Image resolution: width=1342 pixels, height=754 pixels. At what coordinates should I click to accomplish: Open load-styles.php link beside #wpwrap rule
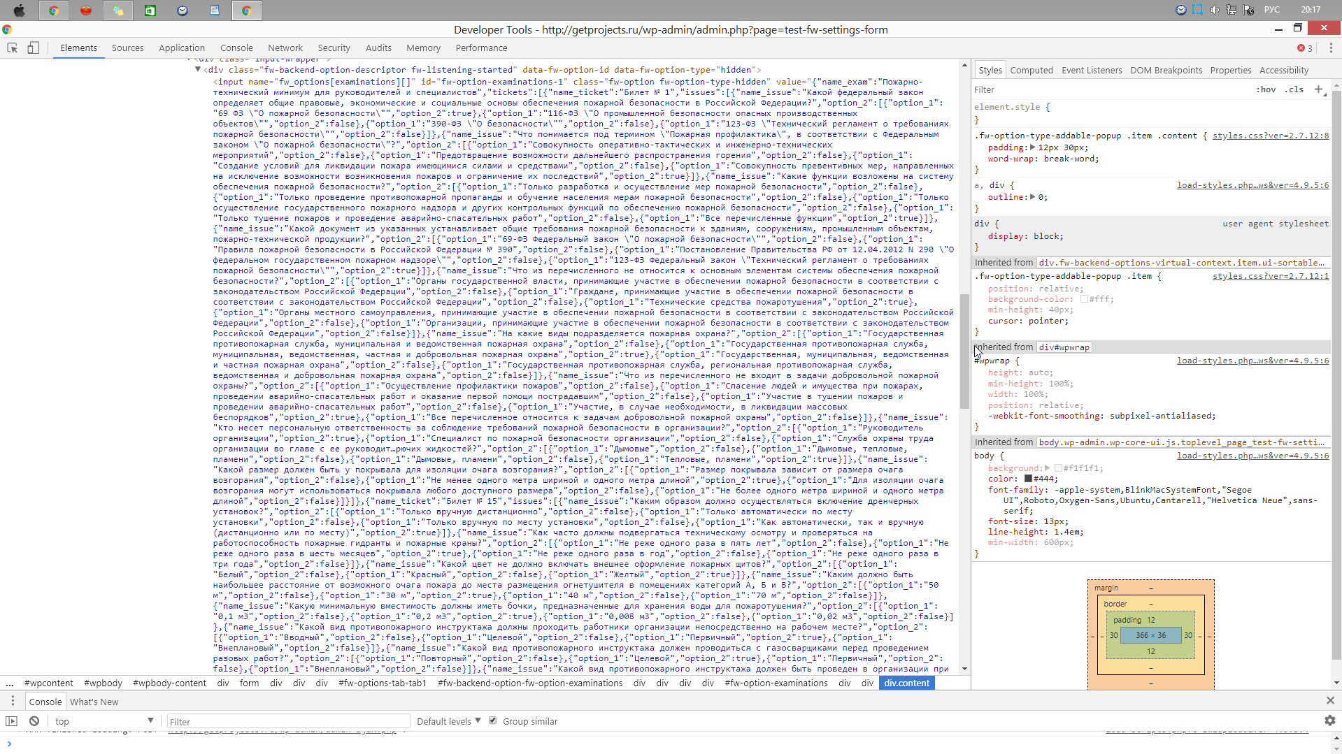pos(1252,361)
